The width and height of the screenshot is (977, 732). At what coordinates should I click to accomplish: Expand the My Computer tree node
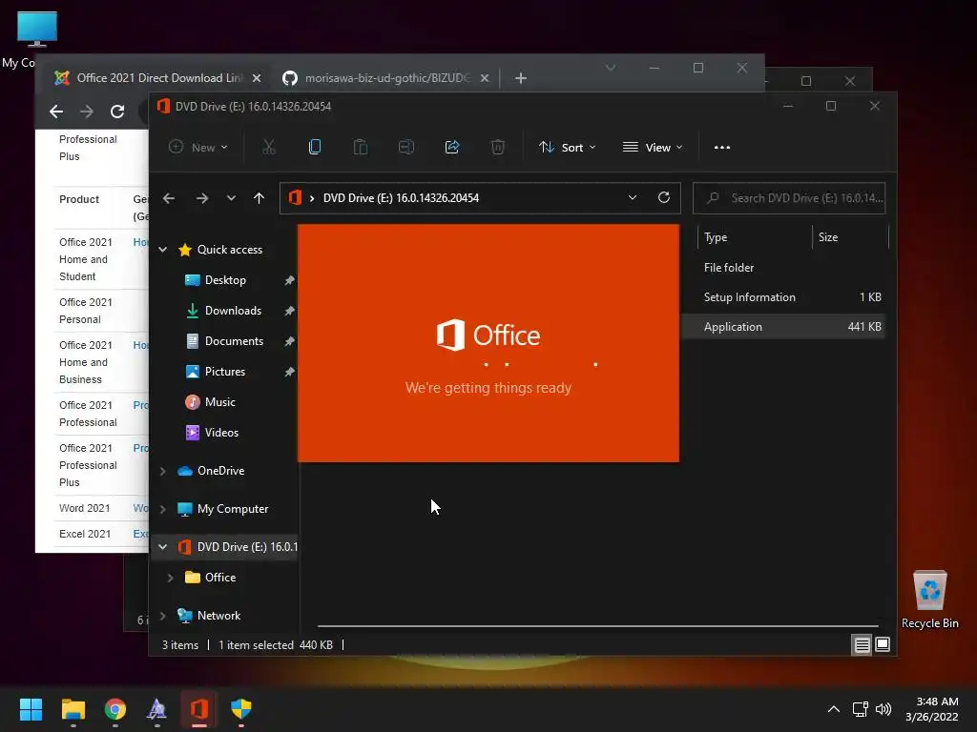click(x=162, y=509)
